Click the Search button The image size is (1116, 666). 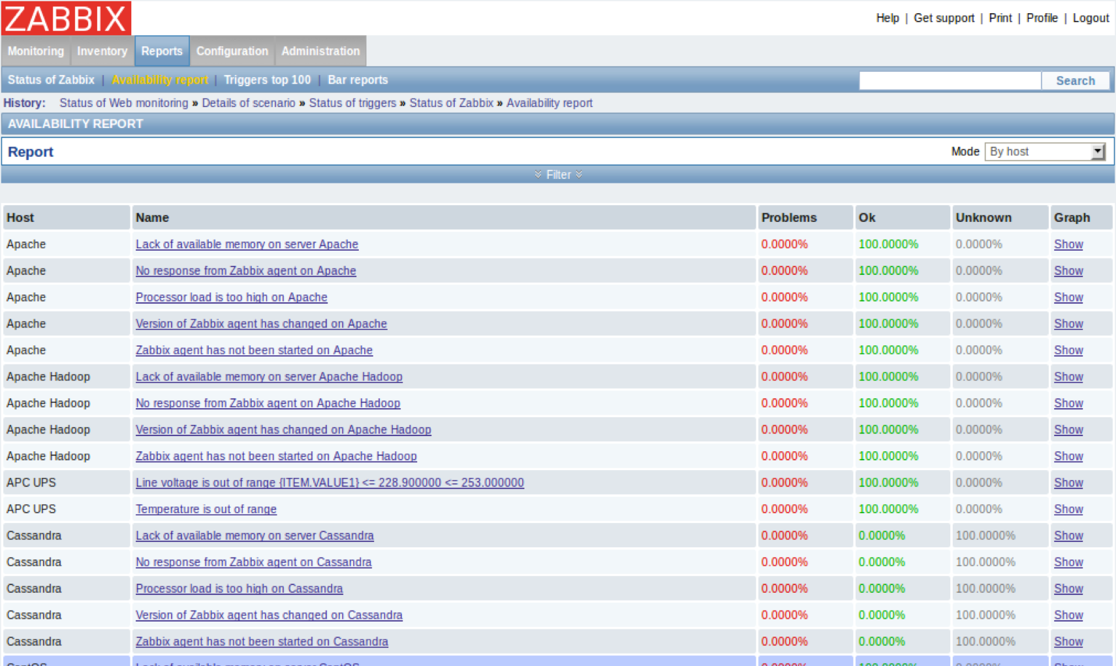1076,80
